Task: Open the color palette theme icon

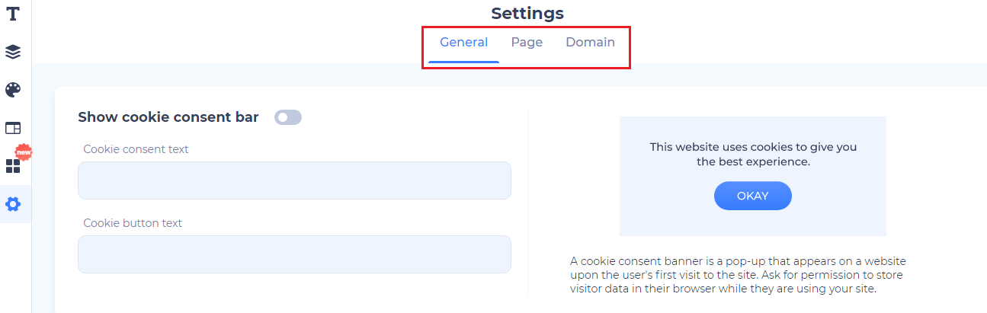Action: click(x=13, y=90)
